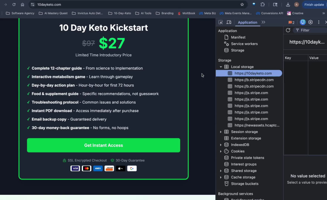Open Private state tokens item
327x200 pixels.
tap(248, 158)
